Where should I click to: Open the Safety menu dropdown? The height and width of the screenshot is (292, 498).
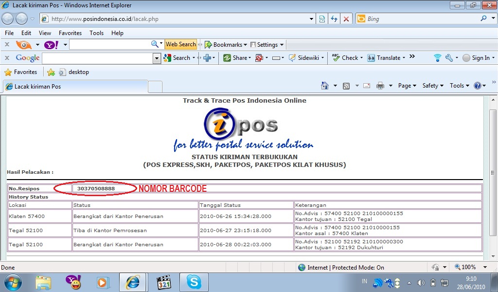click(x=433, y=86)
